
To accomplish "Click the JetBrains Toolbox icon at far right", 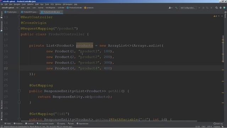I will click(x=225, y=8).
